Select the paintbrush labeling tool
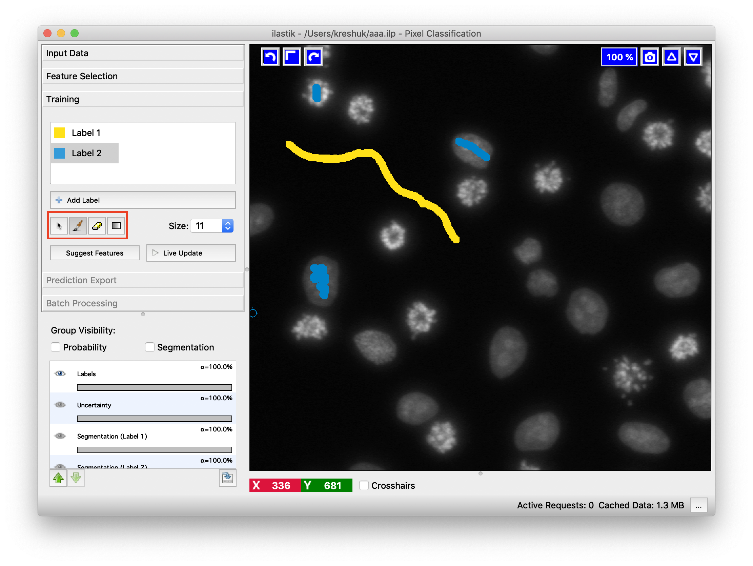Viewport: 753px width, 566px height. (78, 226)
